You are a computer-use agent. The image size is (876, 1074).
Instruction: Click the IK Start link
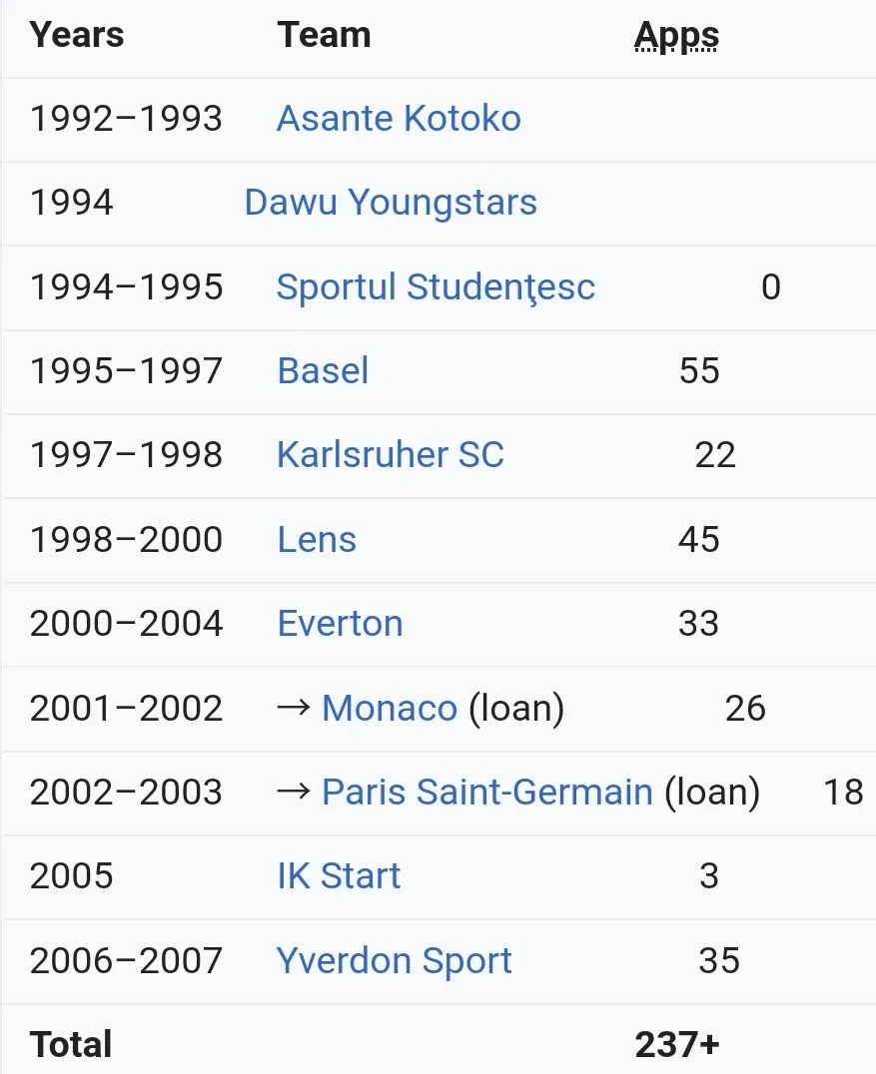(x=339, y=876)
